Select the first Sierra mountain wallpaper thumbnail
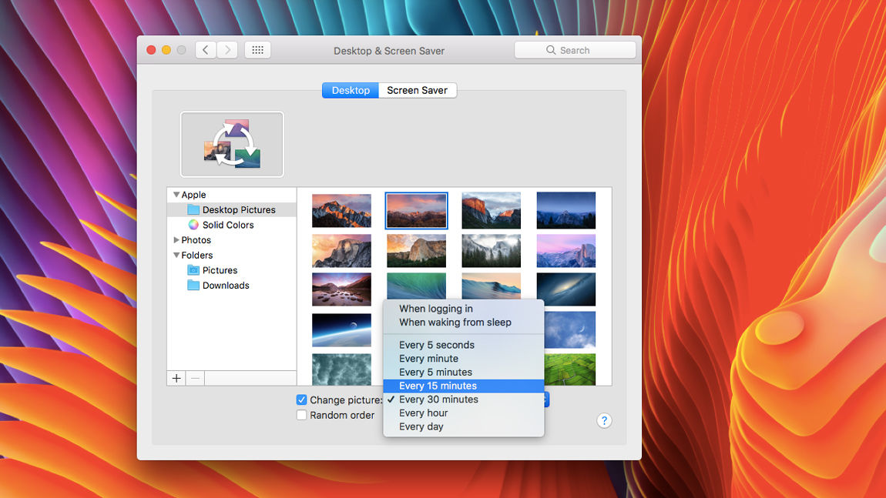 tap(341, 210)
